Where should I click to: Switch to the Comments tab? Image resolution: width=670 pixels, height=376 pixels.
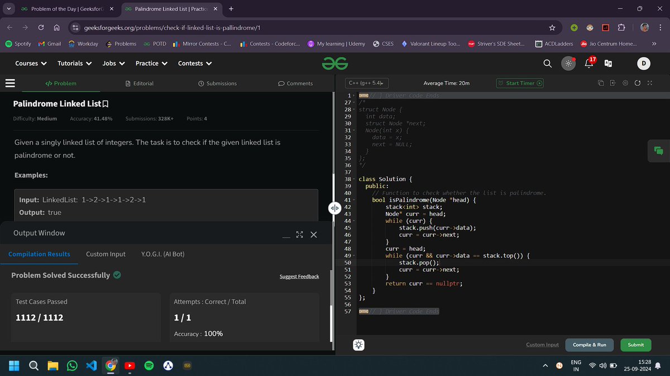[x=295, y=84]
